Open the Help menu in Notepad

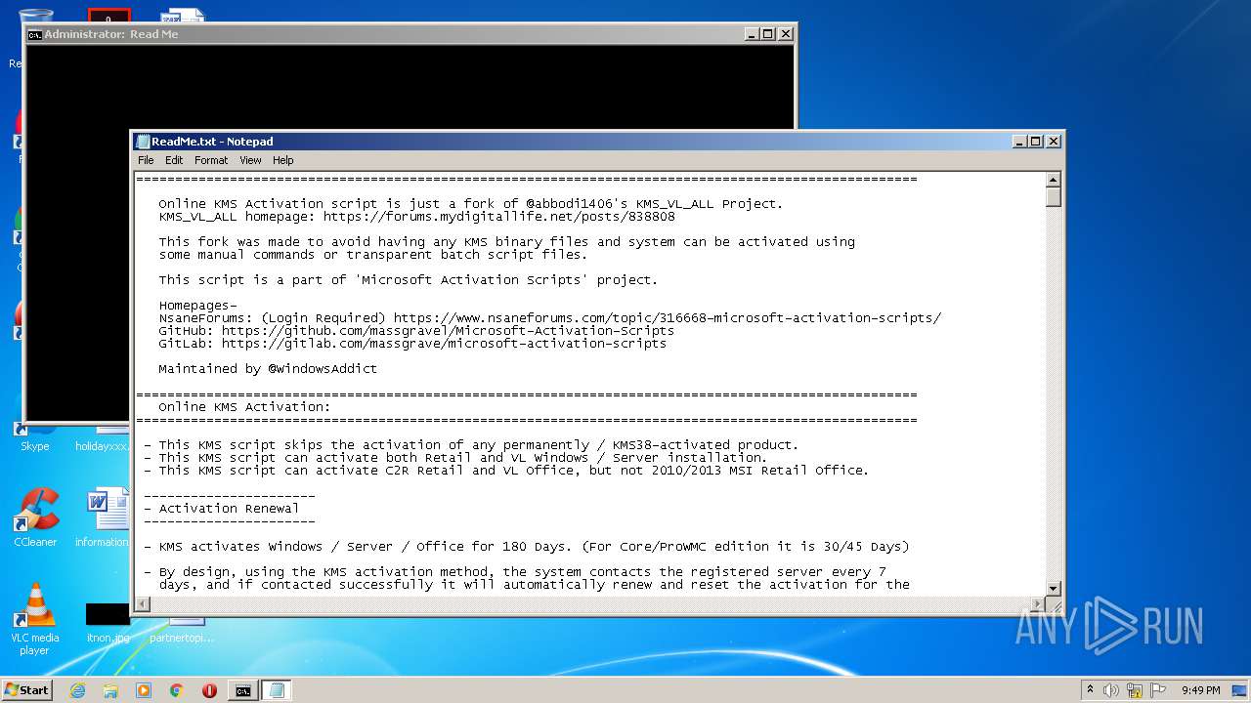pos(283,160)
